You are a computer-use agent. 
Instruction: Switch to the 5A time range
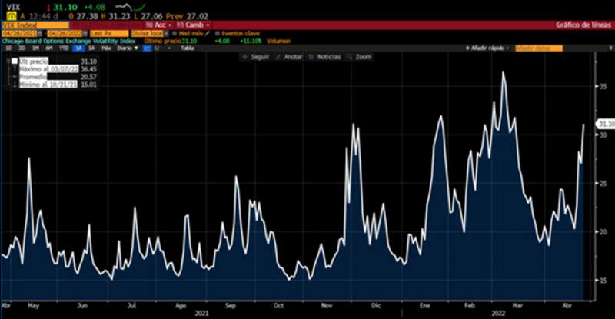[x=91, y=48]
